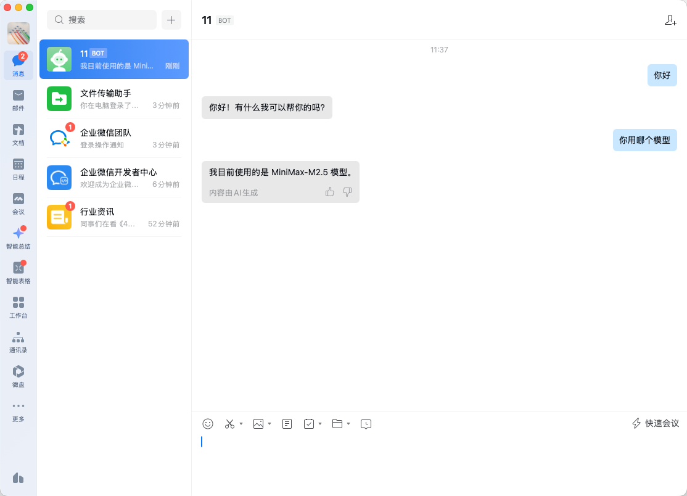Dislike the AI response with thumbs down

pyautogui.click(x=347, y=192)
